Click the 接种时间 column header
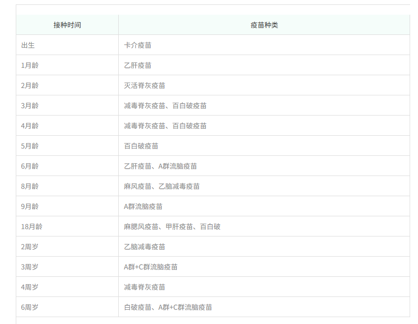The image size is (418, 324). (67, 25)
